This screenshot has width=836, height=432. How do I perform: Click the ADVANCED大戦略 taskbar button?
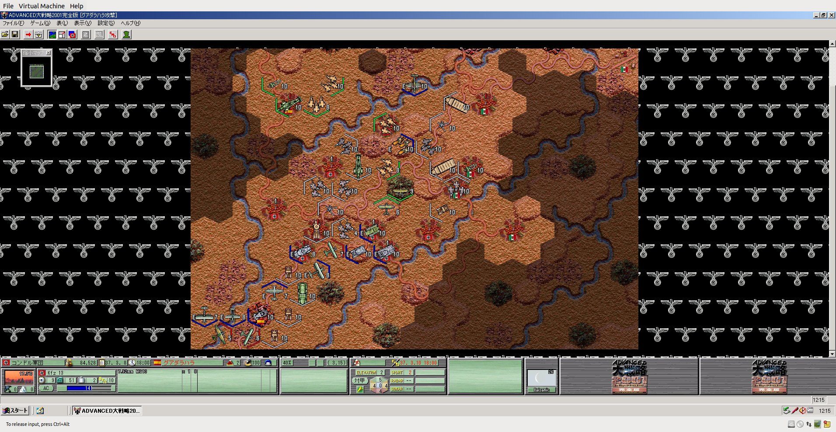107,411
